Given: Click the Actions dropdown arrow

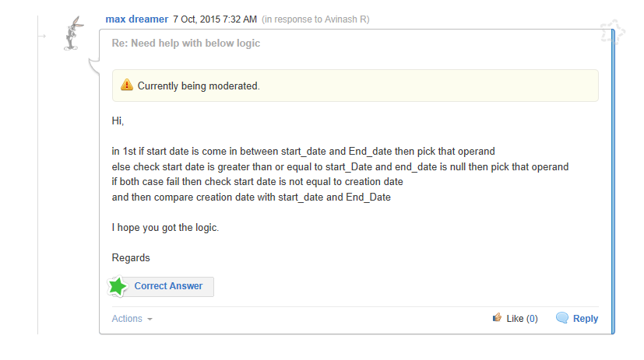Looking at the screenshot, I should (x=150, y=320).
